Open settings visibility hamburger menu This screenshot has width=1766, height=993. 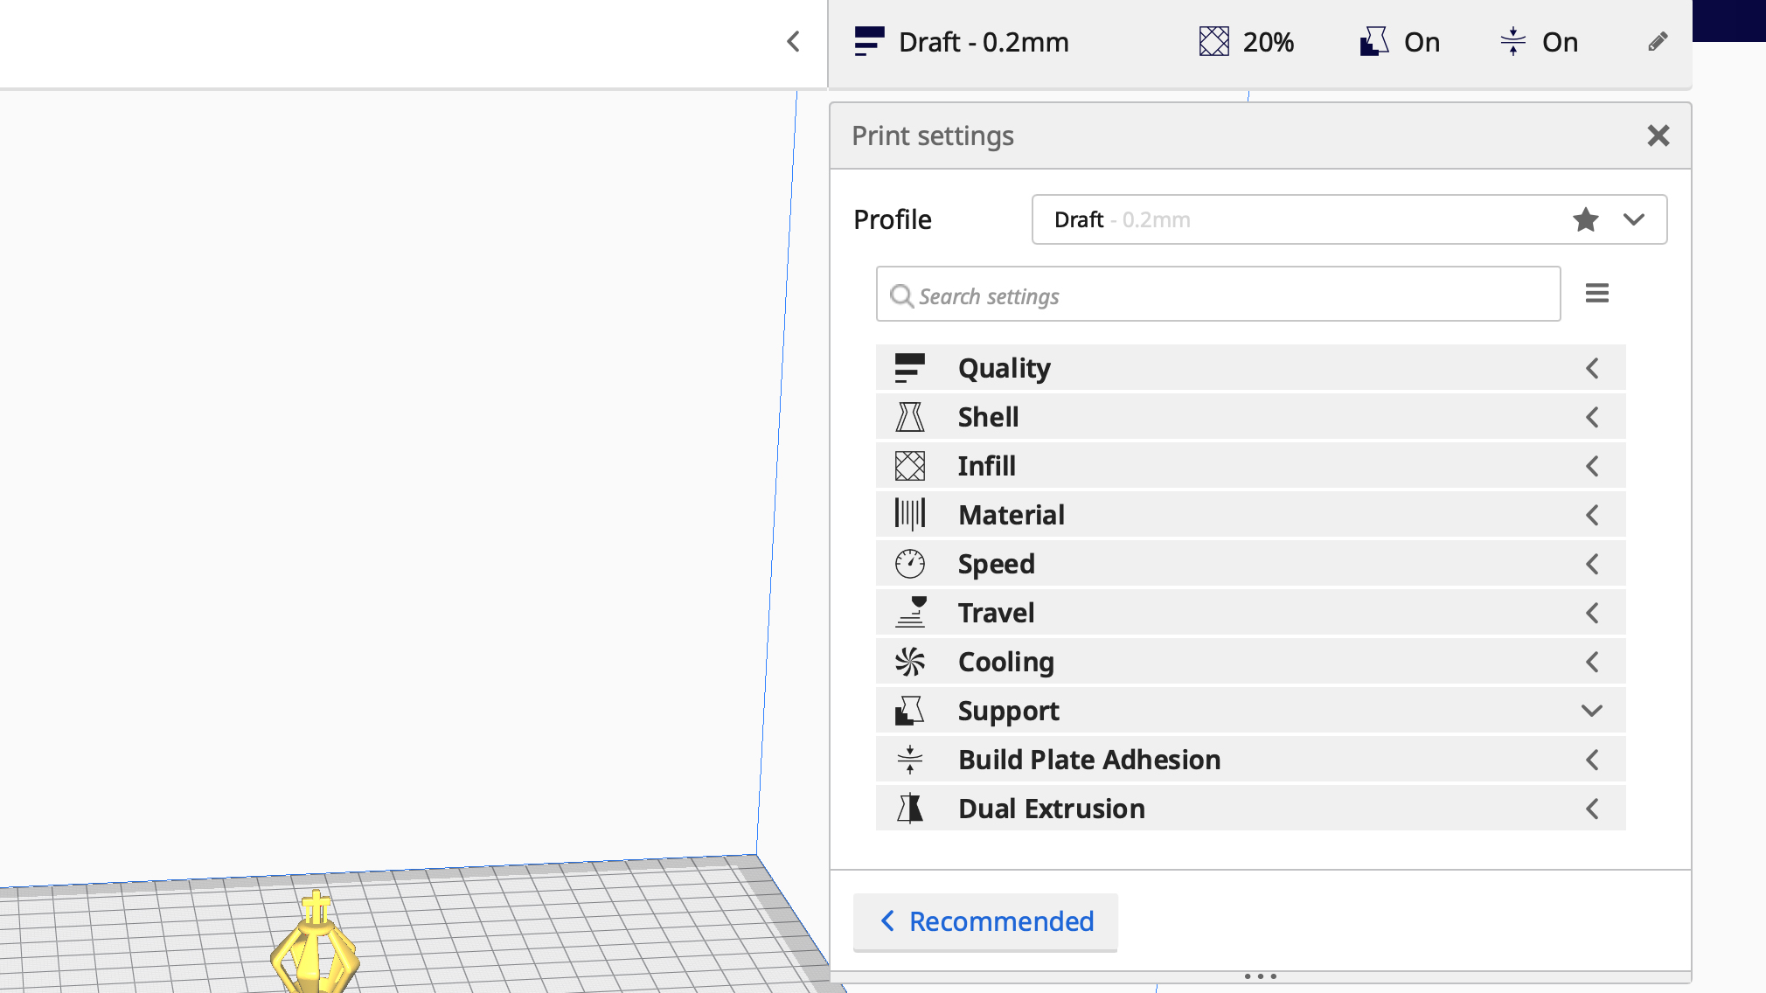pyautogui.click(x=1596, y=294)
